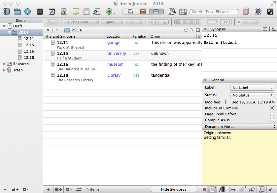Image resolution: width=277 pixels, height=193 pixels.
Task: Align text right in format bar
Action: [191, 22]
